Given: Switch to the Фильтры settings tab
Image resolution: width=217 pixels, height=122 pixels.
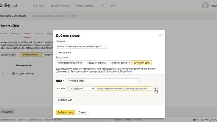Looking at the screenshot, I should 39,34.
